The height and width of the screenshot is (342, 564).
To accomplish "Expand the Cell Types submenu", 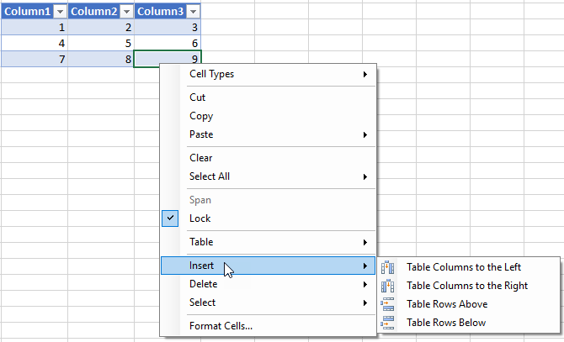I will coord(268,74).
